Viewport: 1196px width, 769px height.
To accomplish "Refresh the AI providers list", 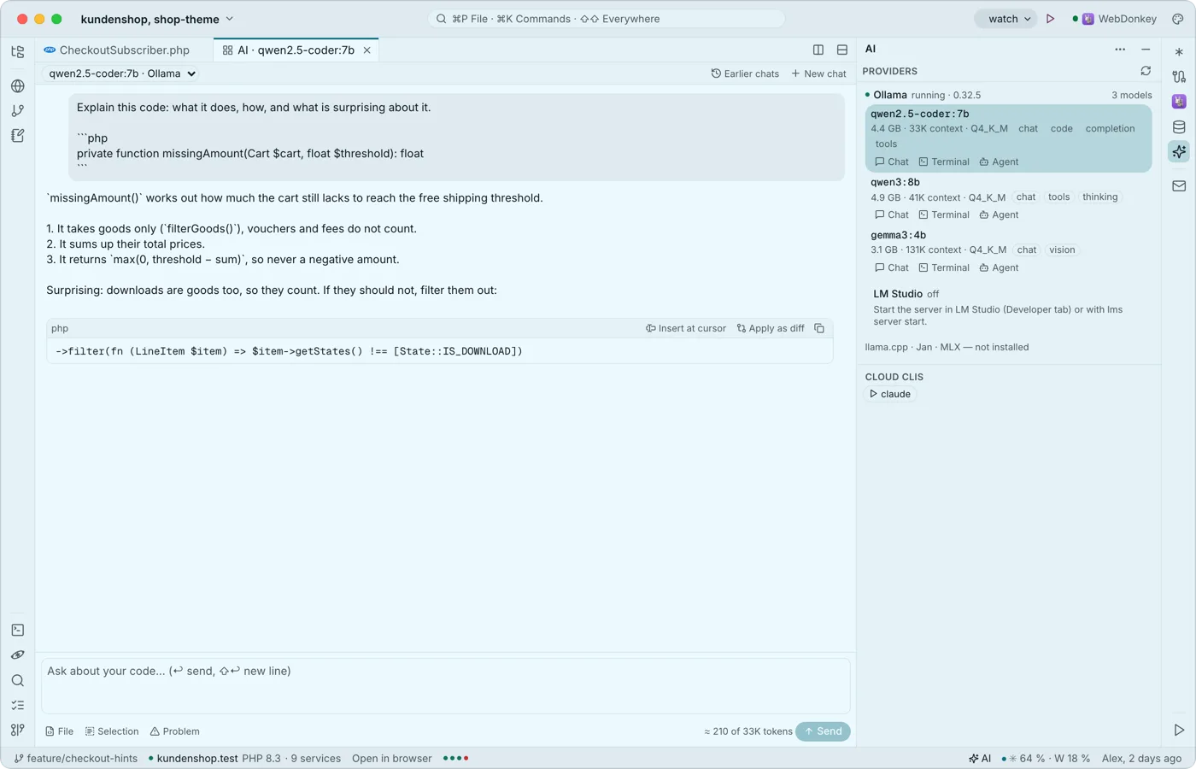I will pyautogui.click(x=1146, y=71).
